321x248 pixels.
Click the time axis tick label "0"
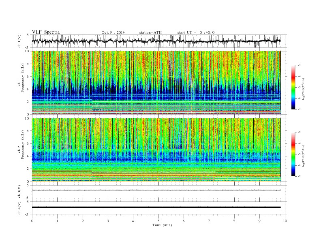coord(32,221)
